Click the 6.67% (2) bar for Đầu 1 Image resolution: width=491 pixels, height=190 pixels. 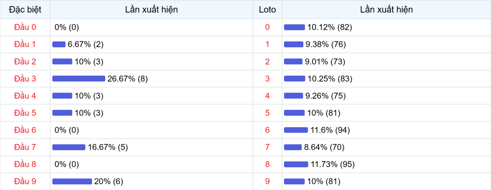point(59,44)
